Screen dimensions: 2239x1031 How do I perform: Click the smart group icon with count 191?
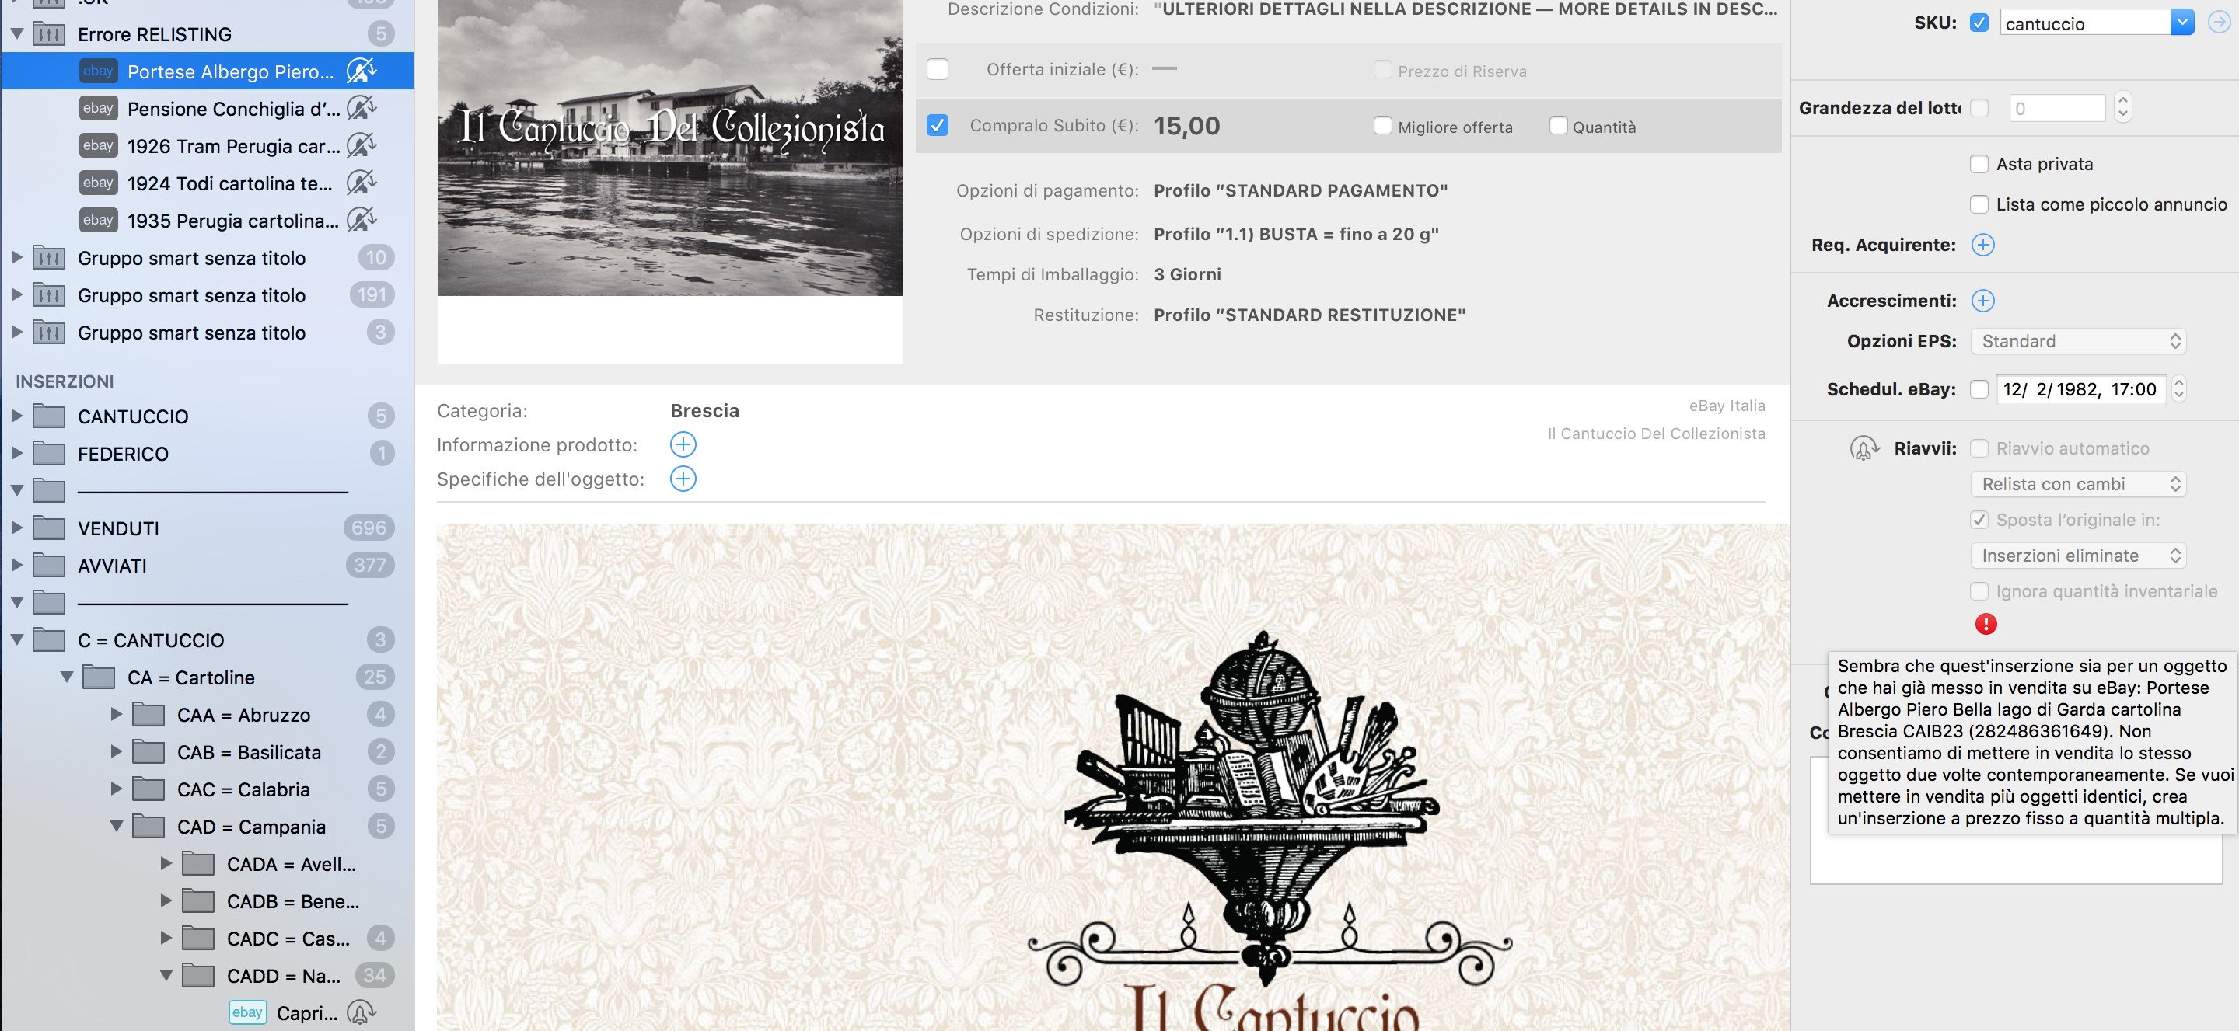(x=49, y=295)
